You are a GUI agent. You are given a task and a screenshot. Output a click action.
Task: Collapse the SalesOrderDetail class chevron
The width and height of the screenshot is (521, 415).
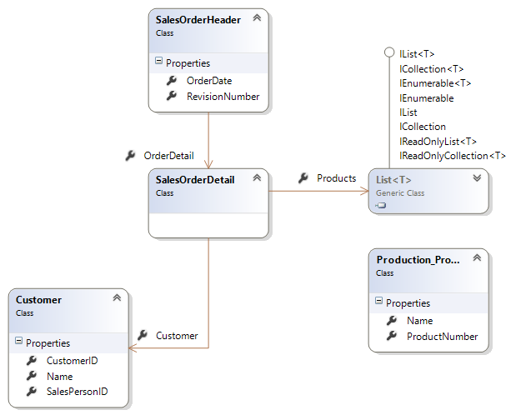coord(257,177)
